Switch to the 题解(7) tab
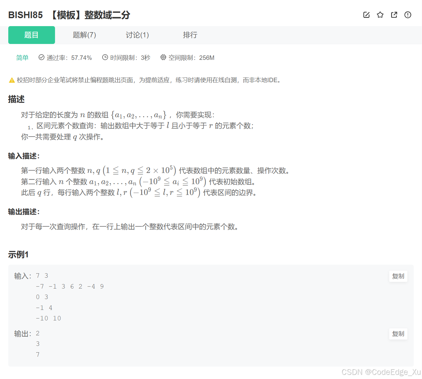 84,35
